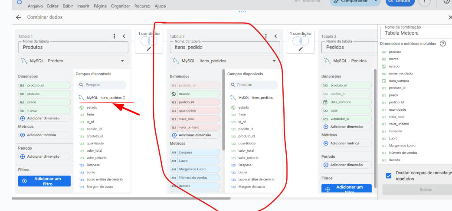Open help icon beside Dimensões e métricas incluídas
This screenshot has height=211, width=452.
(443, 44)
